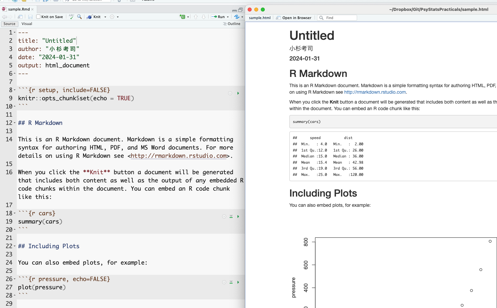
Task: Click the red close button of the viewer window
Action: coord(250,10)
